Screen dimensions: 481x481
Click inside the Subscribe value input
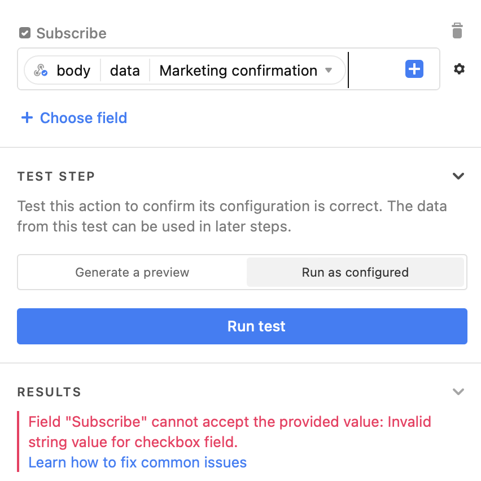coord(376,69)
